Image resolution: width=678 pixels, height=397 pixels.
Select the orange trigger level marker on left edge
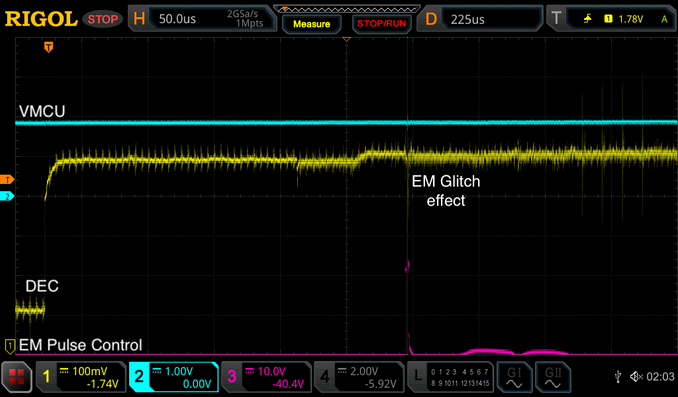(x=8, y=180)
